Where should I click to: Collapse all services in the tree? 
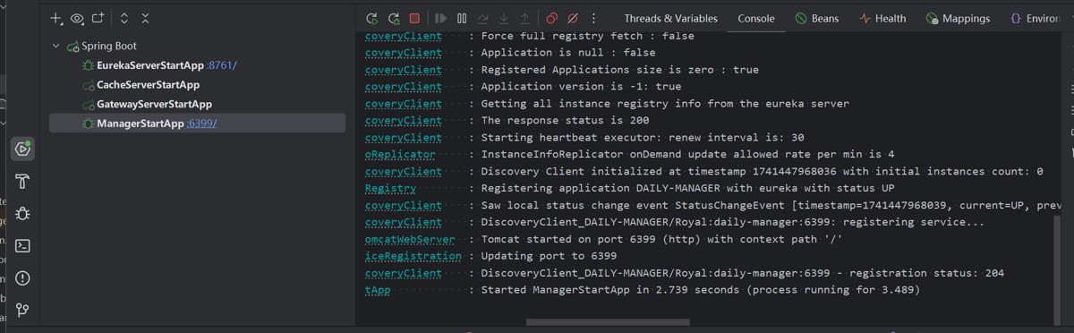pos(145,18)
